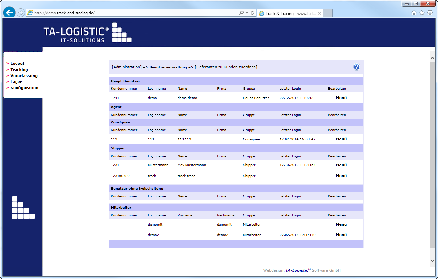Open Konfiguration from the side menu
Screen dimensions: 438x279
(x=24, y=88)
